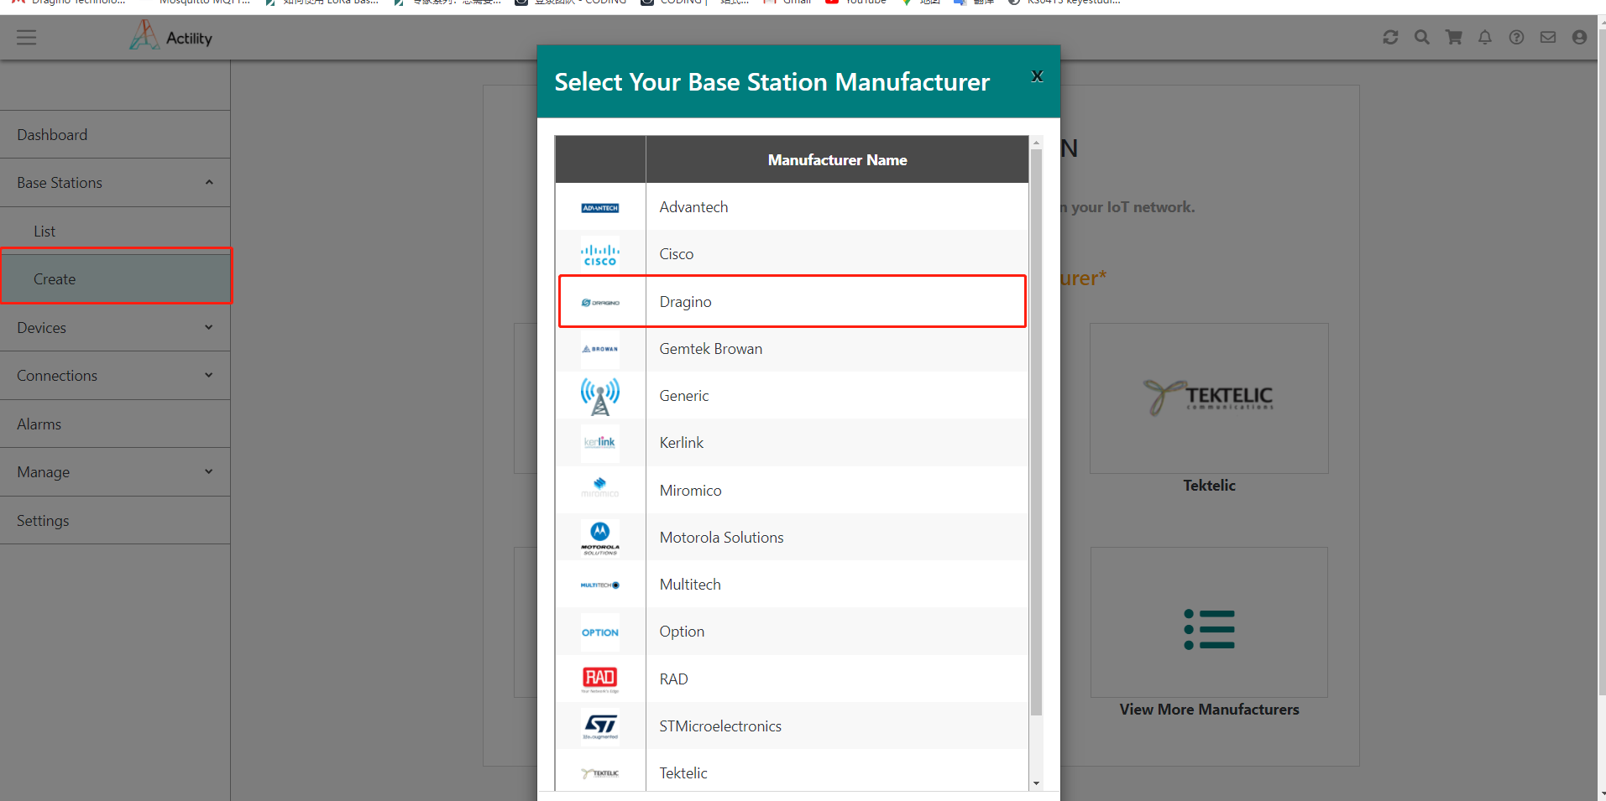Open the shopping cart icon
This screenshot has height=801, width=1606.
click(x=1453, y=37)
